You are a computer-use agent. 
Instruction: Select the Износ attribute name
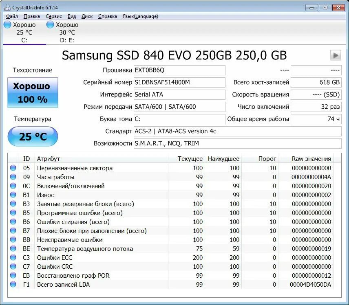[45, 195]
